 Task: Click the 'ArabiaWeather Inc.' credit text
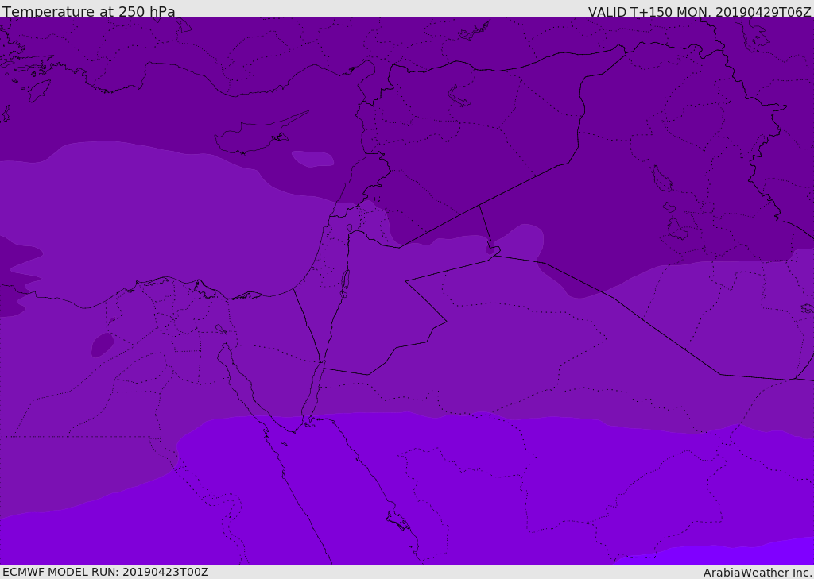[x=758, y=573]
